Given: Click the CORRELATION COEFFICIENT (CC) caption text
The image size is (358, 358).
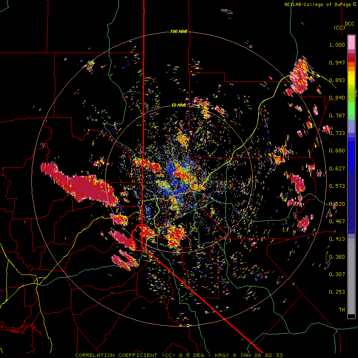Looking at the screenshot, I should 125,355.
